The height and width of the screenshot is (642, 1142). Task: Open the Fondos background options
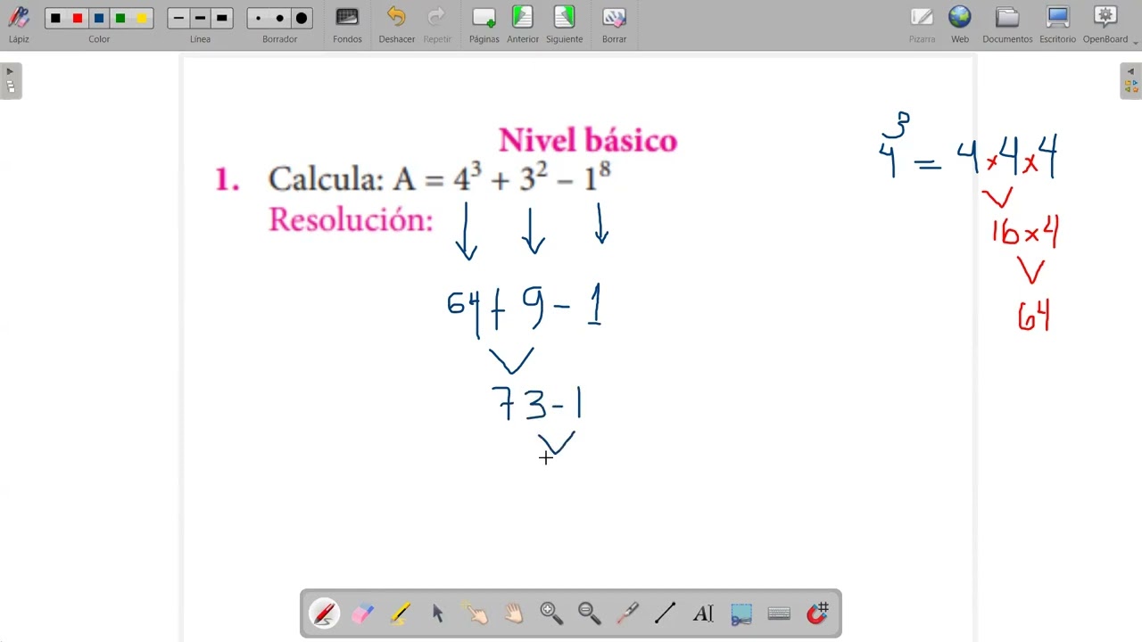[347, 24]
